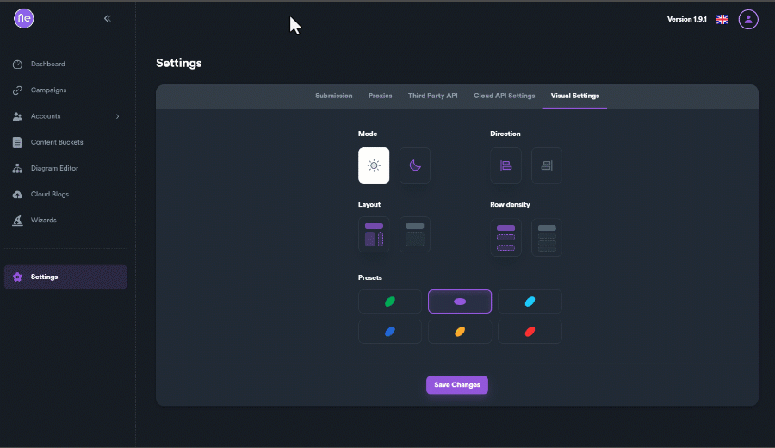Open the Cloud API Settings tab

pyautogui.click(x=504, y=96)
